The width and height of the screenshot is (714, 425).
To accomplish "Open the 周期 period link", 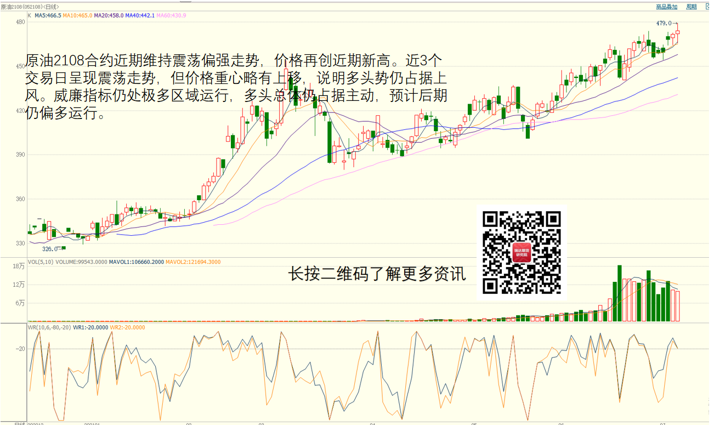I will (x=692, y=7).
